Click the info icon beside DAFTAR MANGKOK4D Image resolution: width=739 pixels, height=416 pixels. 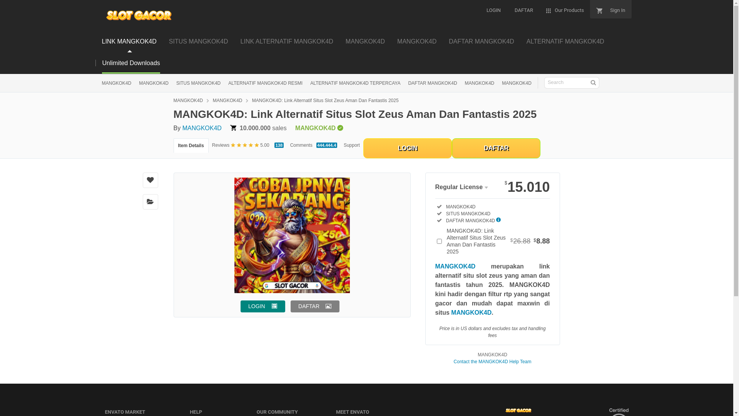[x=498, y=220]
